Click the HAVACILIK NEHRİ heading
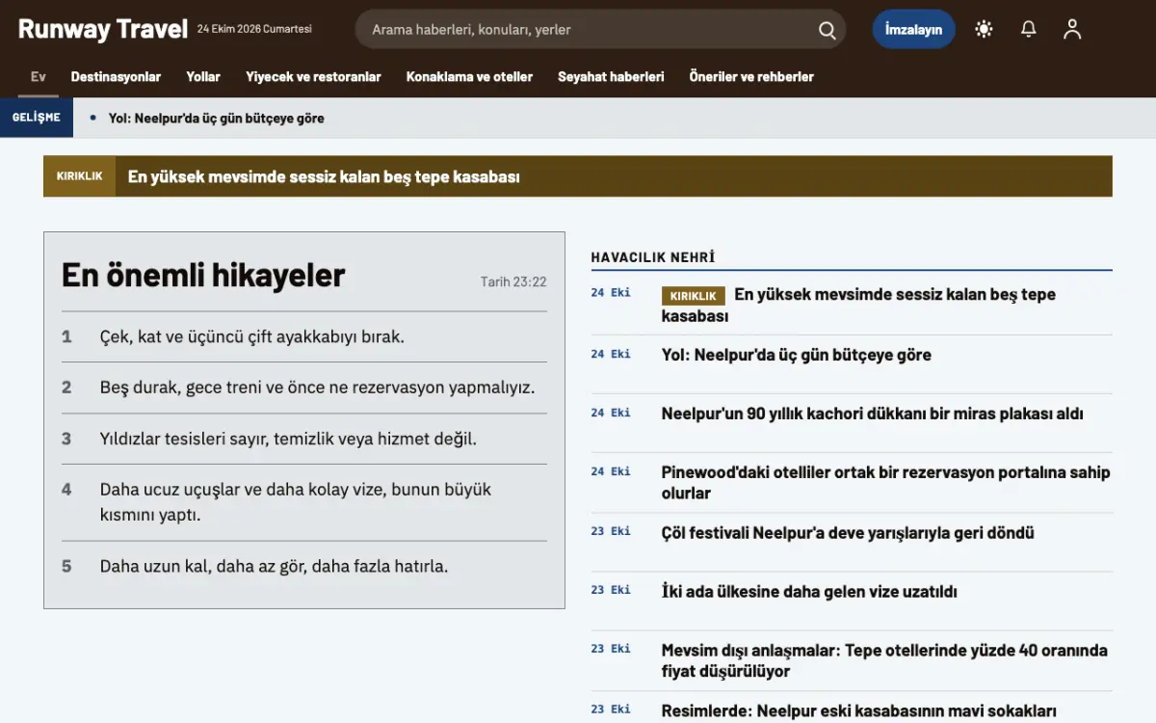The width and height of the screenshot is (1156, 723). click(x=653, y=257)
